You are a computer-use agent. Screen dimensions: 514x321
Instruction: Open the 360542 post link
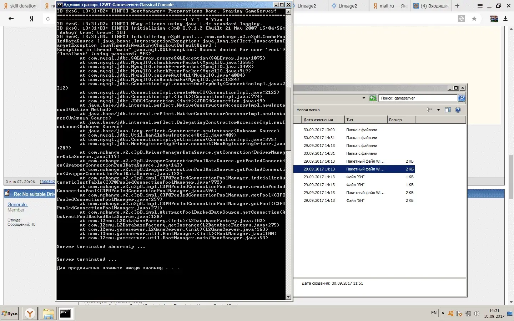[x=48, y=182]
